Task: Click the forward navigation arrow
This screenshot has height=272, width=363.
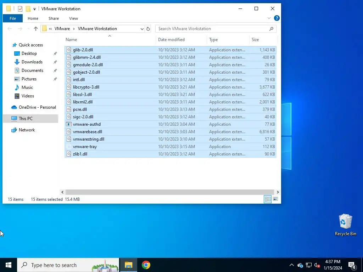Action: coord(20,29)
